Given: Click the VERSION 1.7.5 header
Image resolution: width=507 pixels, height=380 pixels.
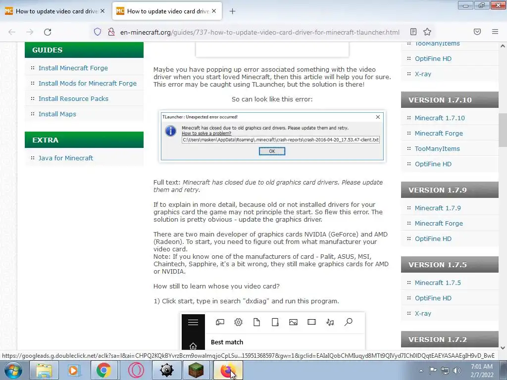Looking at the screenshot, I should point(450,265).
